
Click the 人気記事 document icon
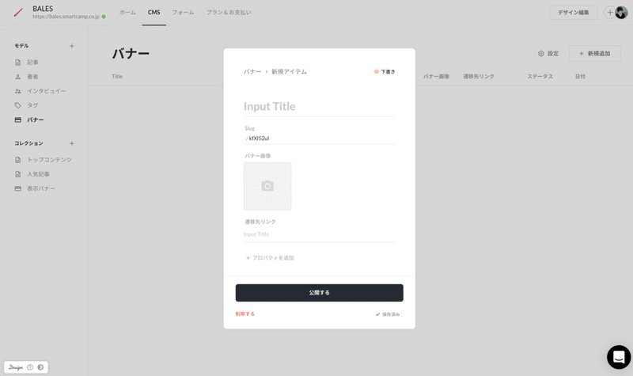pyautogui.click(x=17, y=174)
